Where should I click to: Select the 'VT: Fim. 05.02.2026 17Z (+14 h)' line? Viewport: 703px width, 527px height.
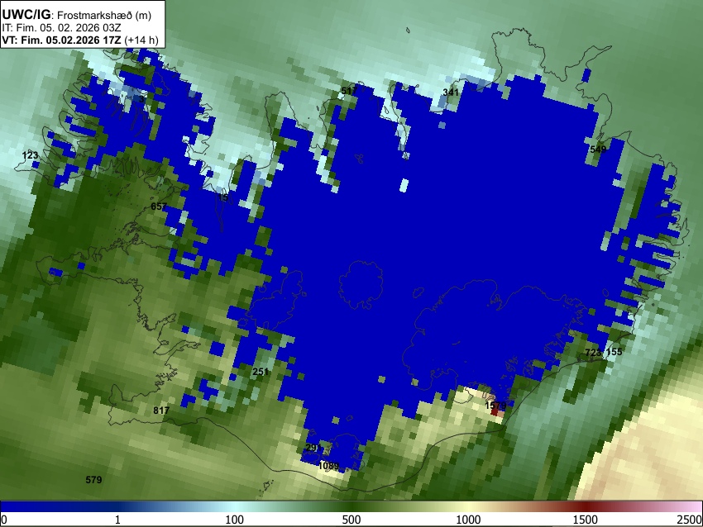point(80,40)
